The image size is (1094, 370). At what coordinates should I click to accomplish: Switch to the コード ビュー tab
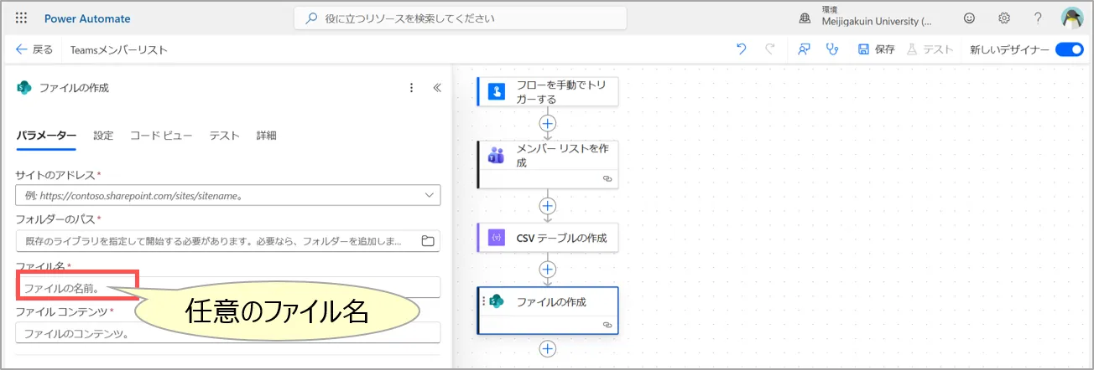click(x=161, y=136)
